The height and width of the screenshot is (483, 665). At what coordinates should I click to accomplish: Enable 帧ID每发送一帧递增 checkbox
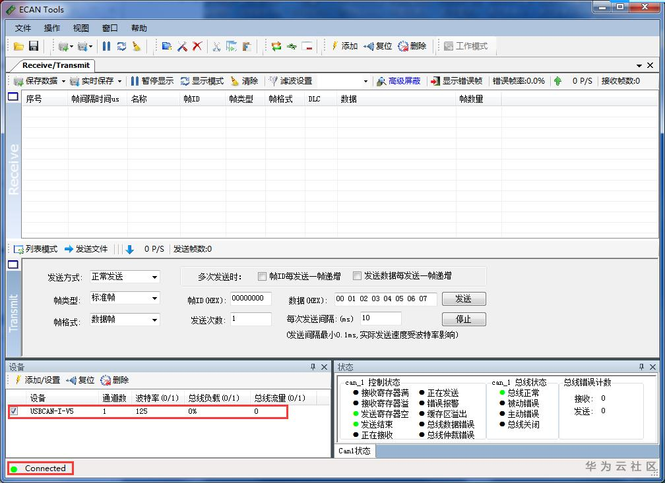(262, 276)
